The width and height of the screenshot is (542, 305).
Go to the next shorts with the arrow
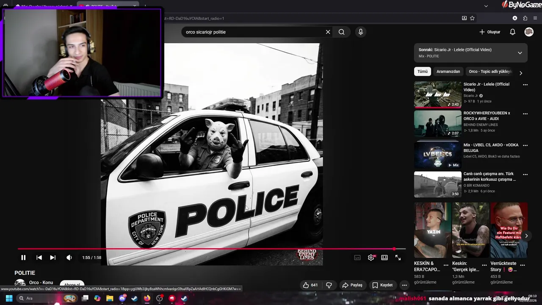(526, 236)
